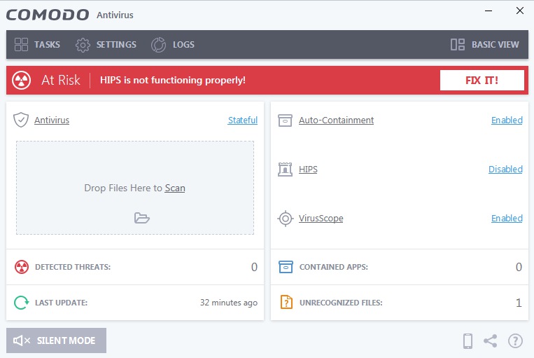Click the Scan link in drop area
The width and height of the screenshot is (534, 358).
[x=175, y=188]
